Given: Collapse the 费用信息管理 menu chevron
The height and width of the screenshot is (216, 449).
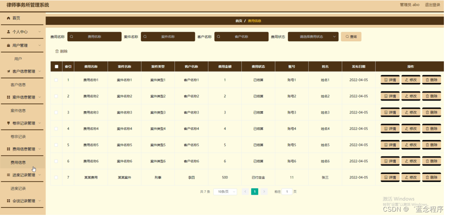Looking at the screenshot, I should tap(39, 149).
